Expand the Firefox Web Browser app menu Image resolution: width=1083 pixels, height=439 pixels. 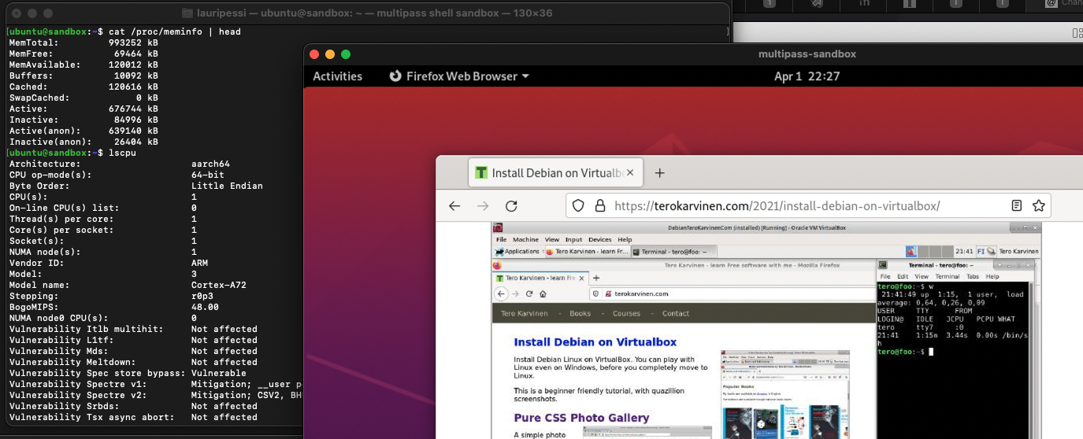pos(459,76)
